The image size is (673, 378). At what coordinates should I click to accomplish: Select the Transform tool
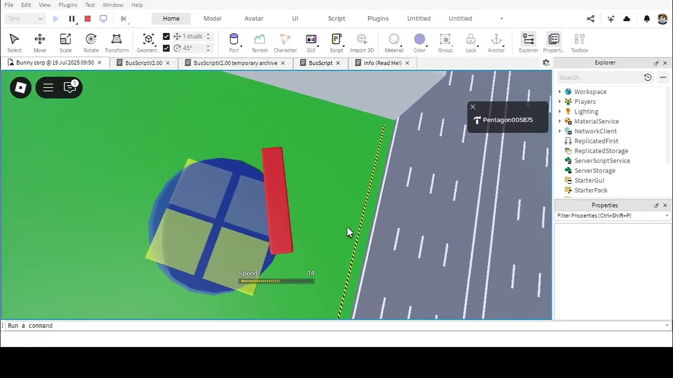pyautogui.click(x=117, y=43)
